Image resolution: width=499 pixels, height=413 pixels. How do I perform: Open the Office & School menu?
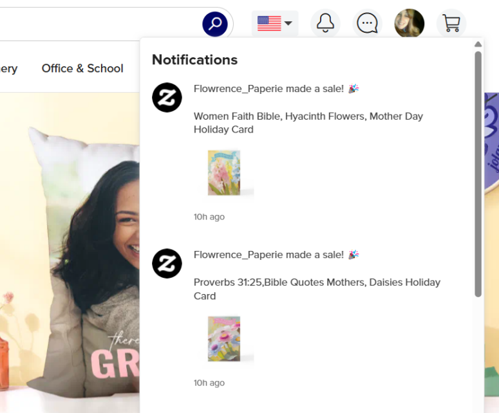coord(82,68)
